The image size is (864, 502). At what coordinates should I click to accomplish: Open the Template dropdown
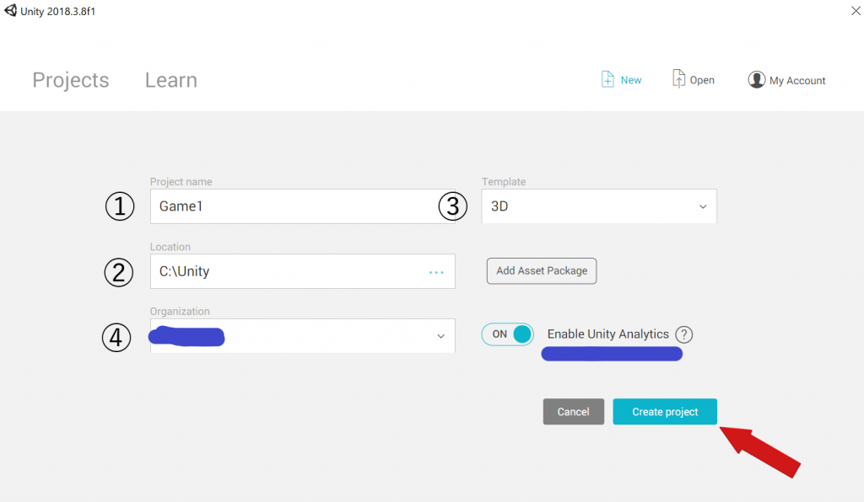point(599,206)
